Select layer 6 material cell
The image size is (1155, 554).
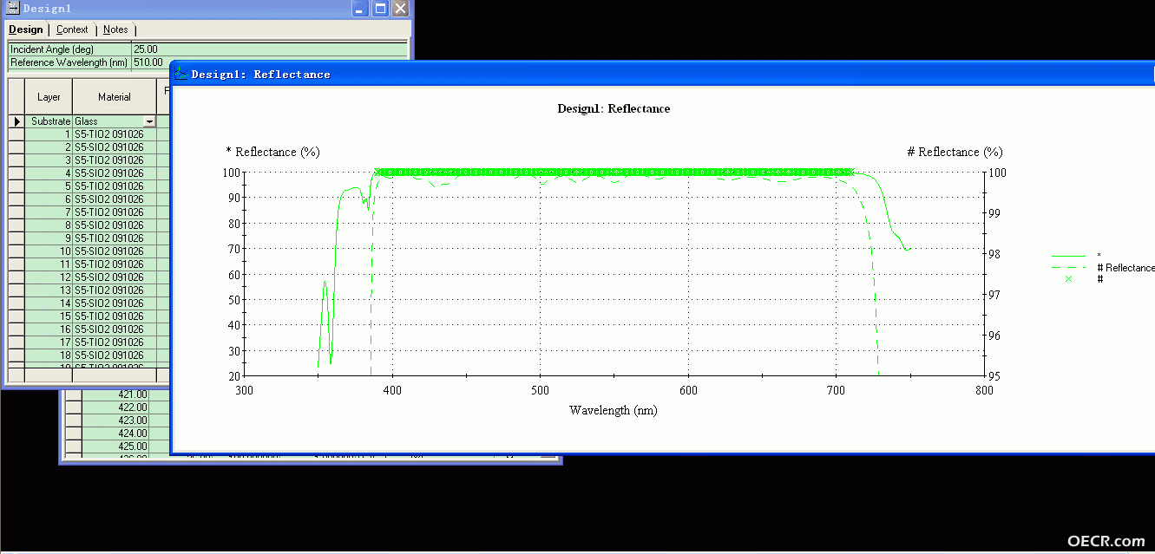point(115,199)
